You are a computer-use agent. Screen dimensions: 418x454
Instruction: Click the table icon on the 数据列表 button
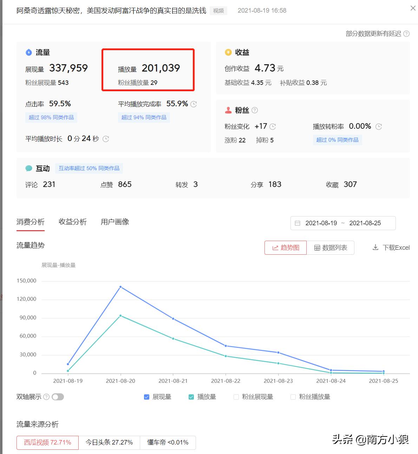(x=317, y=248)
